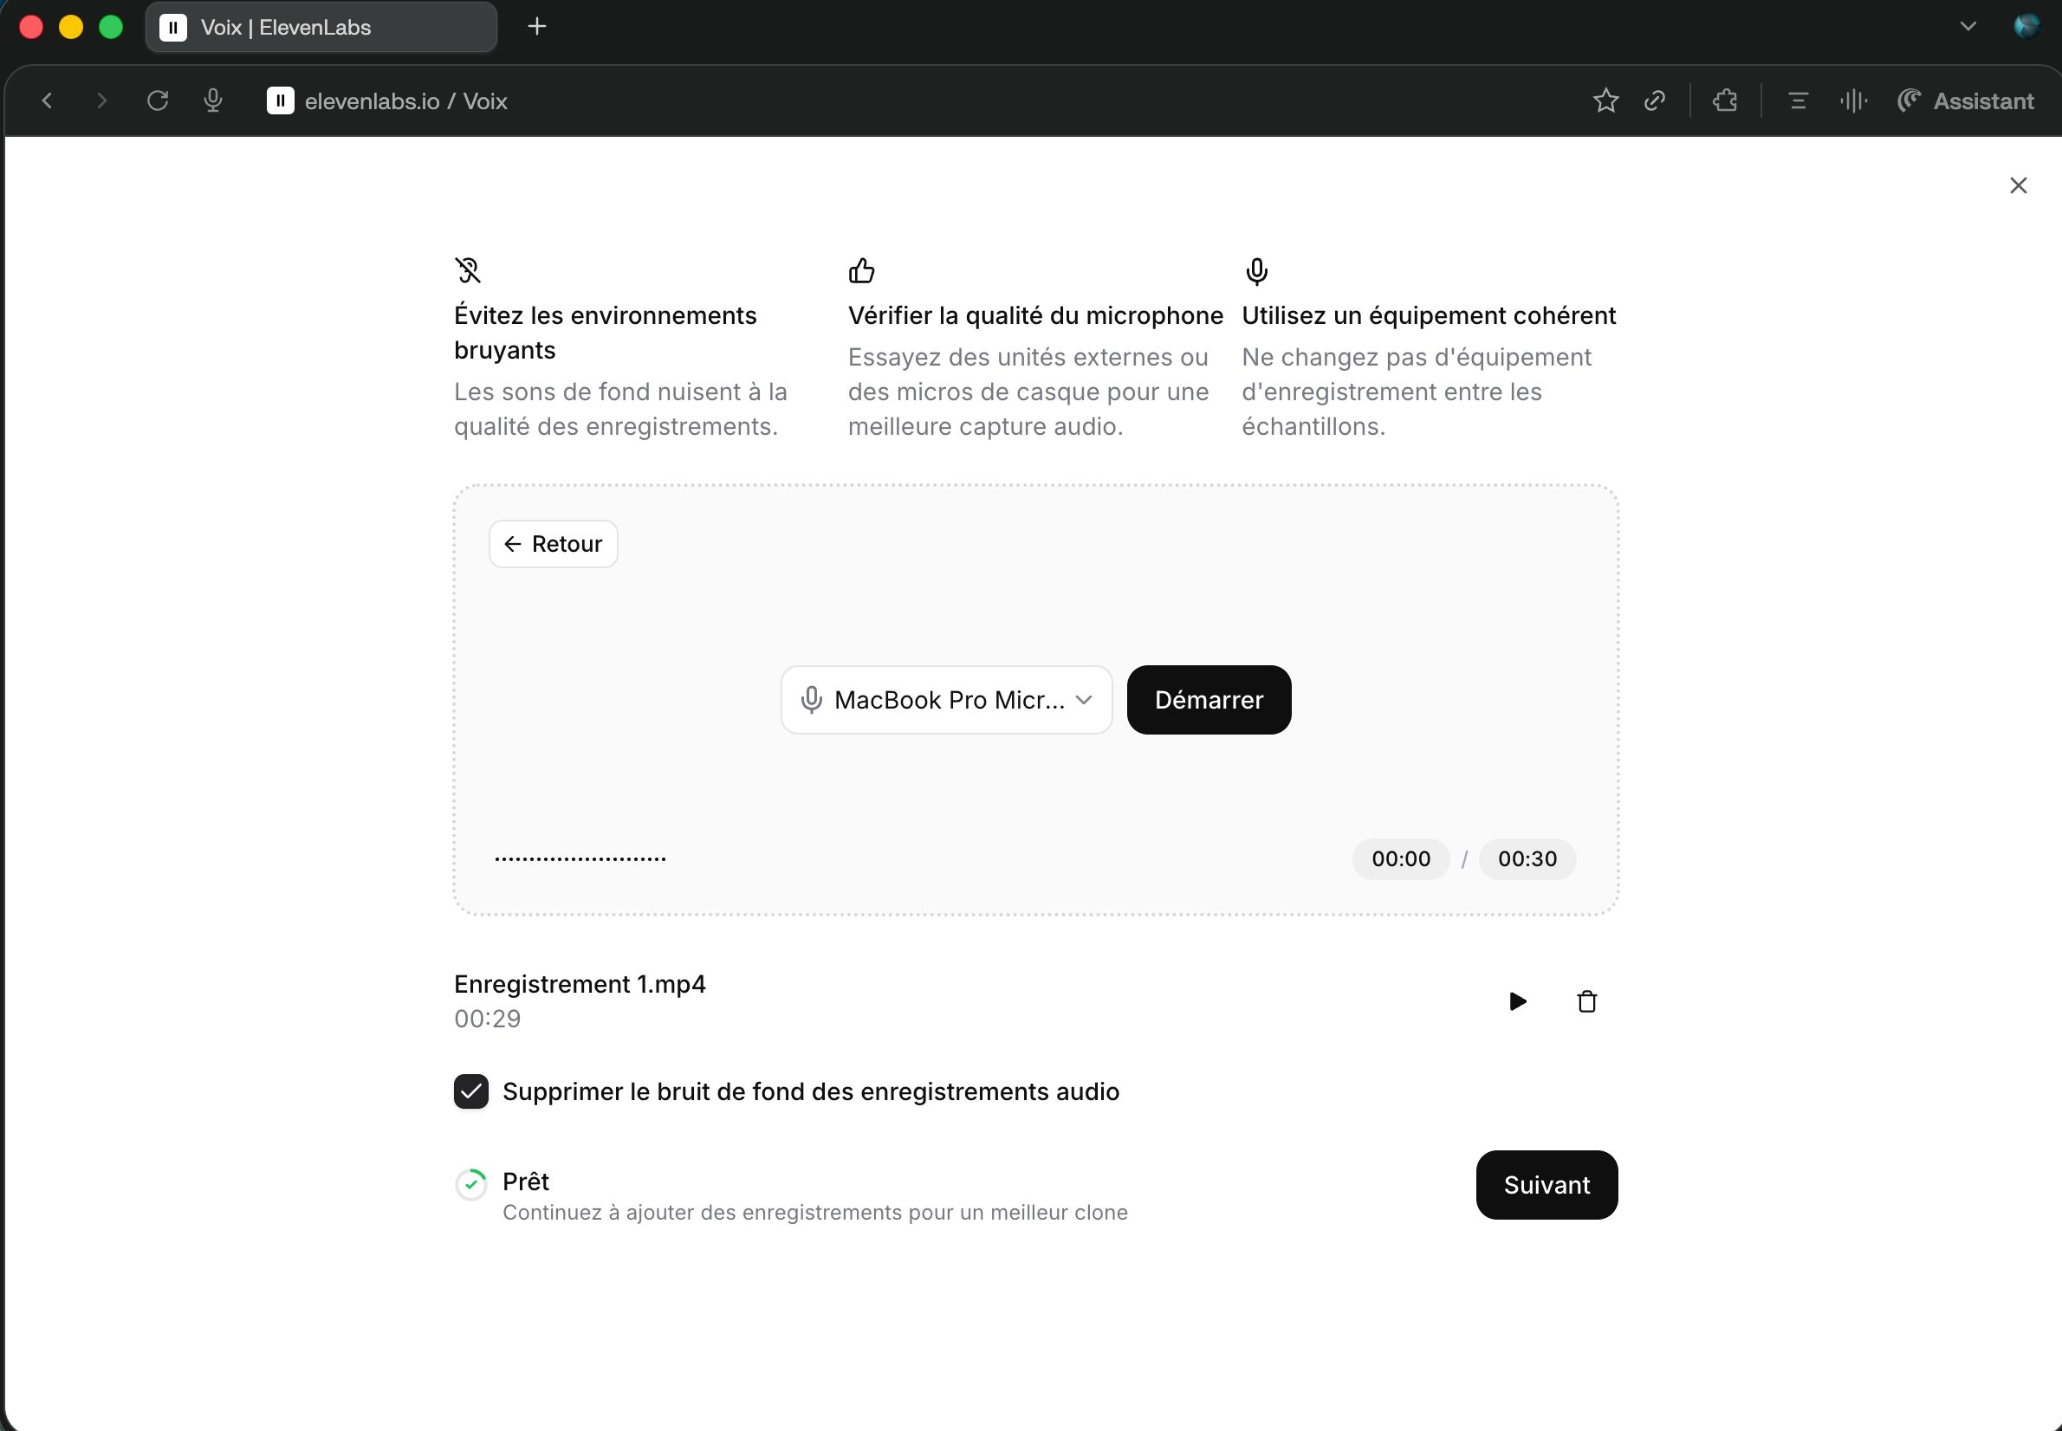Image resolution: width=2062 pixels, height=1431 pixels.
Task: Click Démarrer to start recording
Action: click(x=1209, y=700)
